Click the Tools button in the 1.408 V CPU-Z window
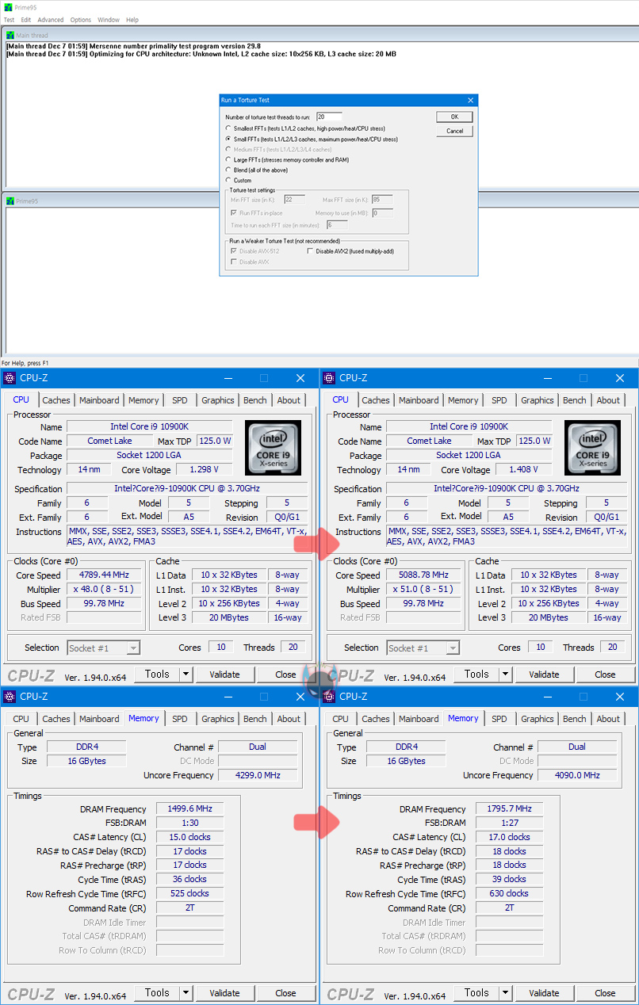 point(476,674)
